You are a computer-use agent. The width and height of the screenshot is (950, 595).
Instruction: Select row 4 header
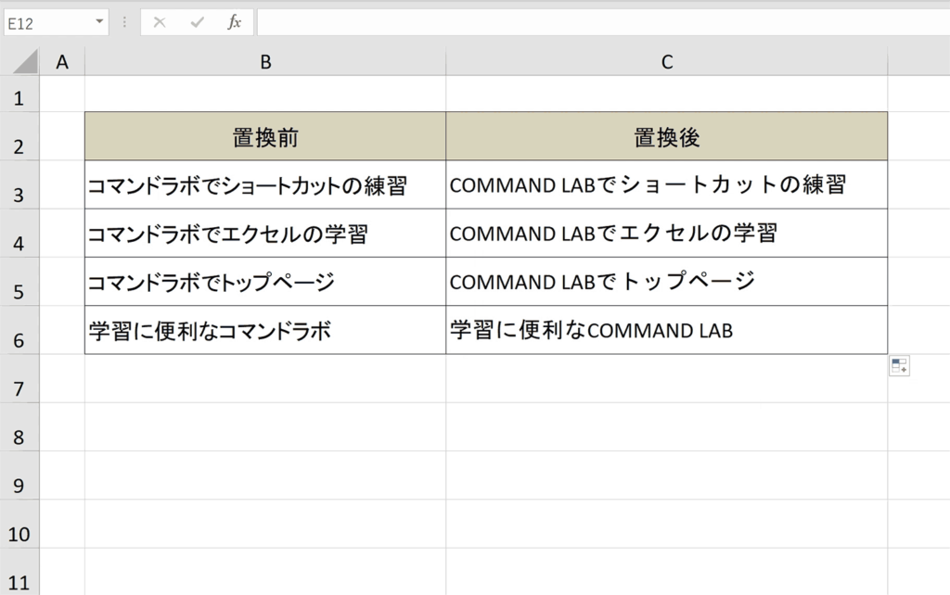(19, 233)
